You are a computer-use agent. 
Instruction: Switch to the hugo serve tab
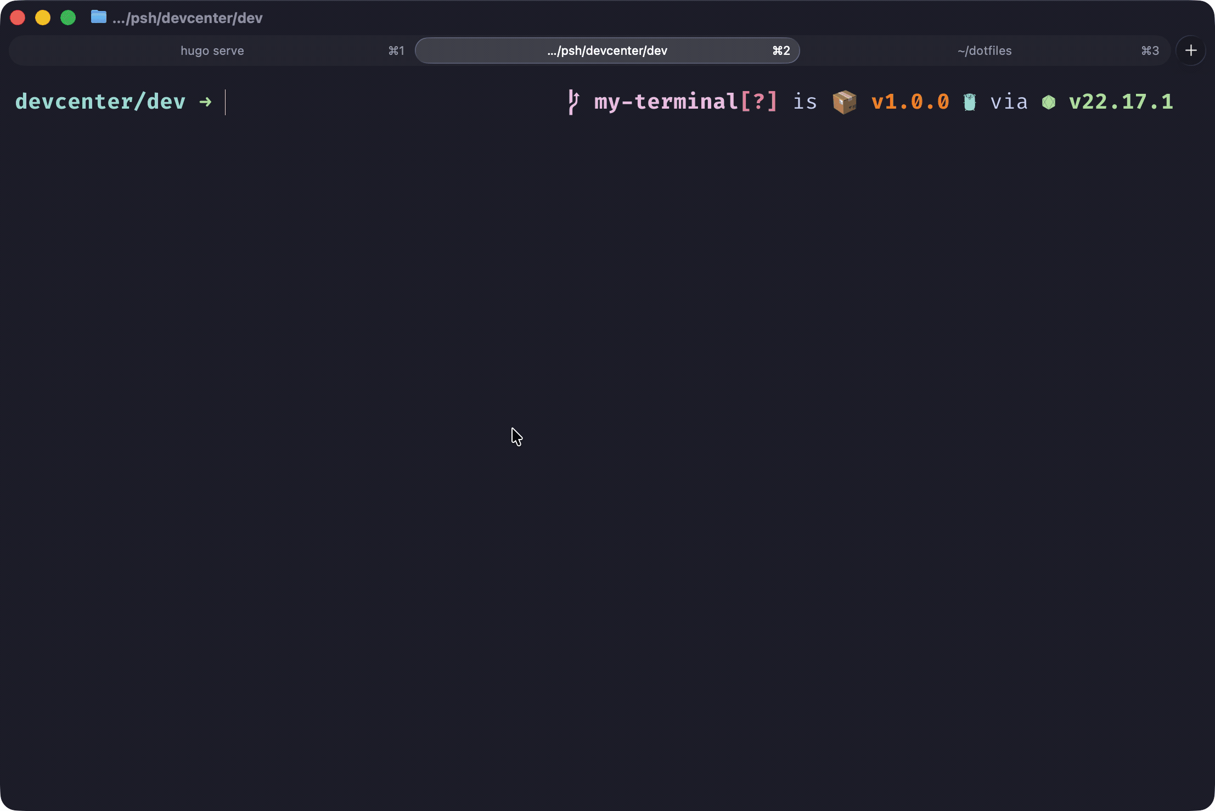(212, 50)
